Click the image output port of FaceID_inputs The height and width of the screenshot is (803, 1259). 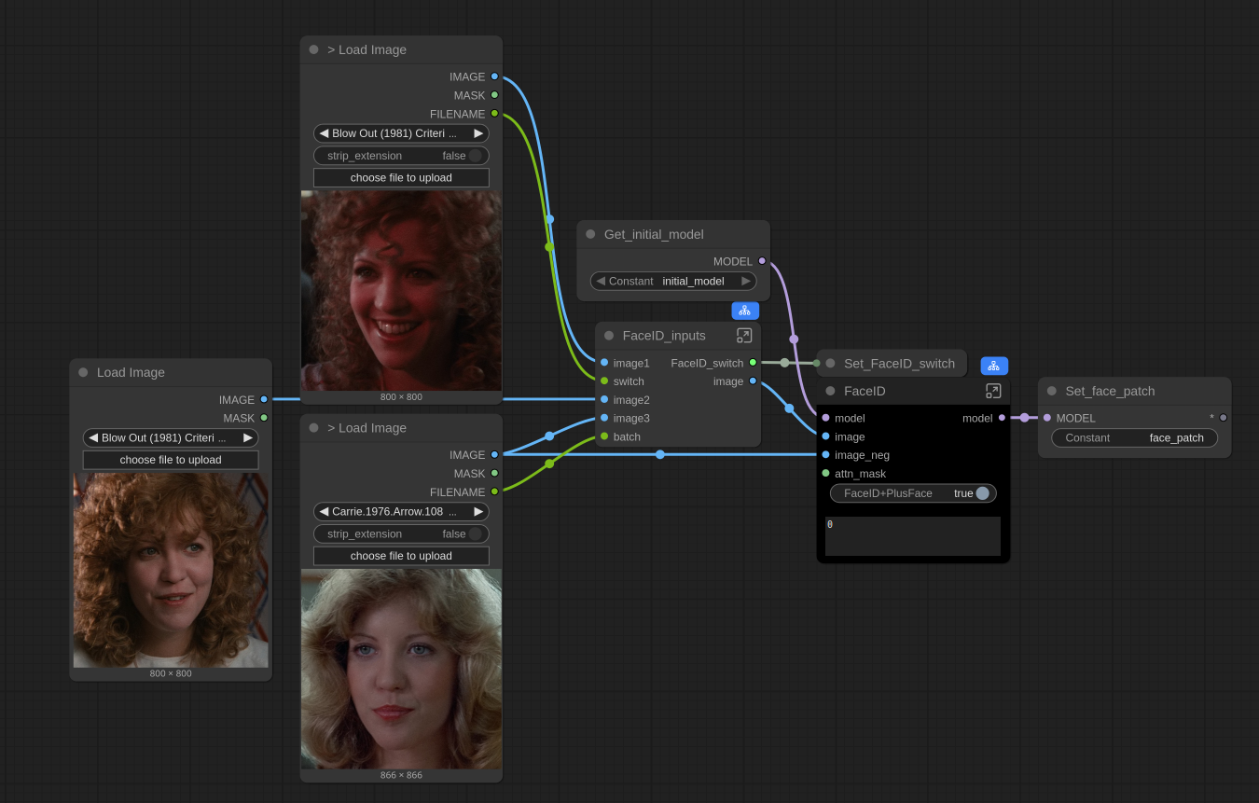(x=753, y=381)
